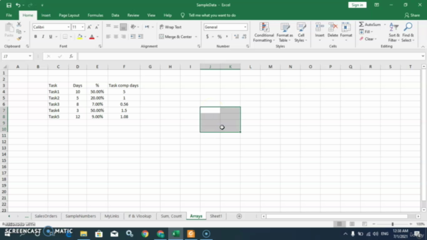Toggle right text alignment
This screenshot has height=240, width=427.
pyautogui.click(x=123, y=37)
